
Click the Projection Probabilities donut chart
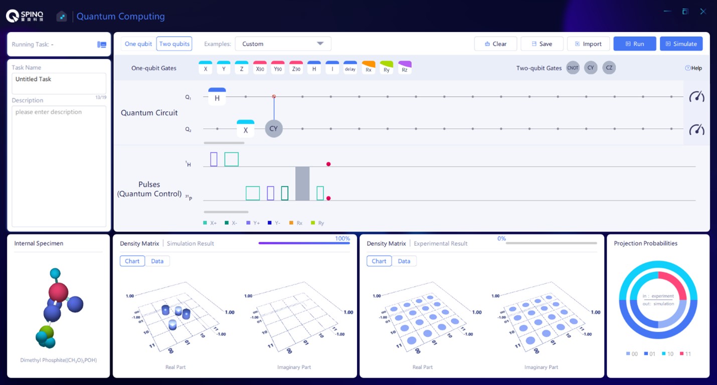(x=658, y=300)
